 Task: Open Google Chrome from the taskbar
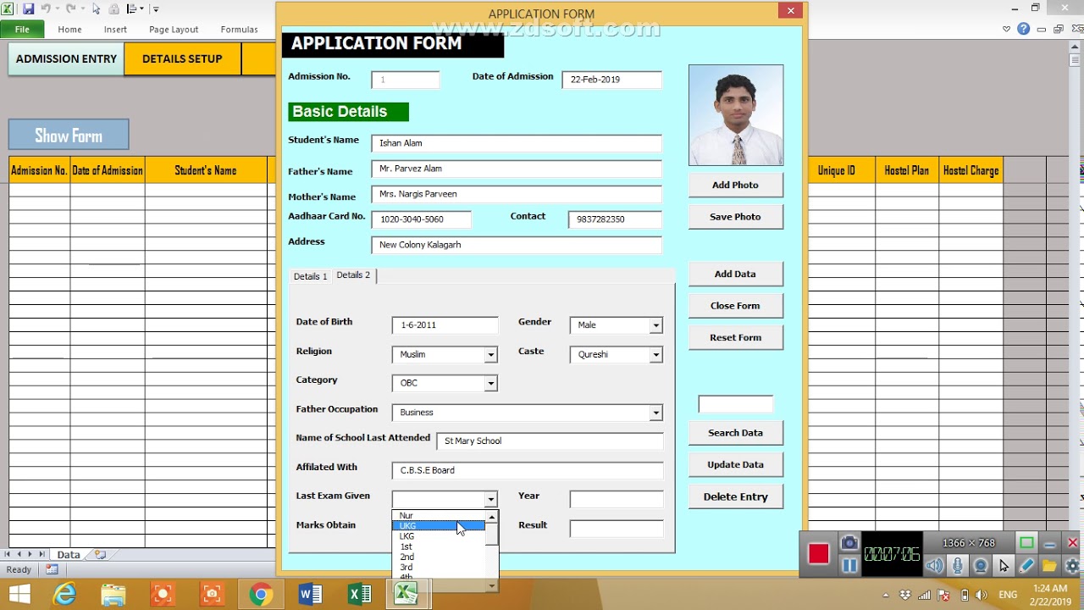[261, 595]
